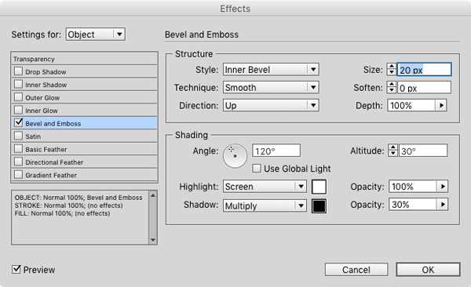471x287 pixels.
Task: Click the Depth 100% field
Action: [411, 105]
